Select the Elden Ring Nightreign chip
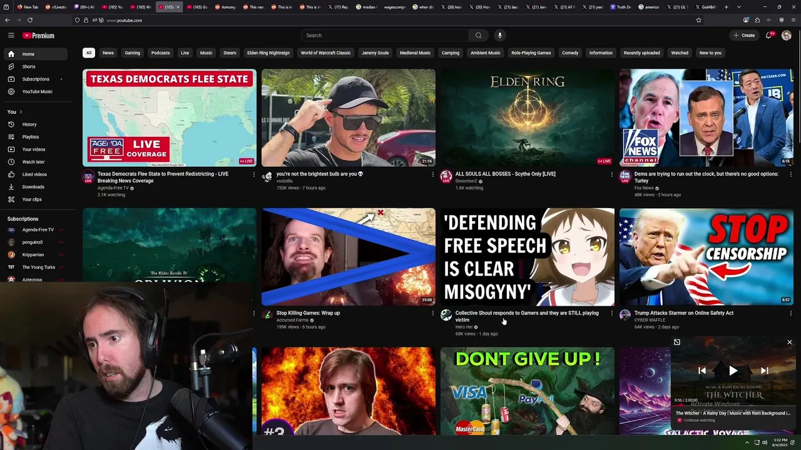The height and width of the screenshot is (450, 801). 268,53
